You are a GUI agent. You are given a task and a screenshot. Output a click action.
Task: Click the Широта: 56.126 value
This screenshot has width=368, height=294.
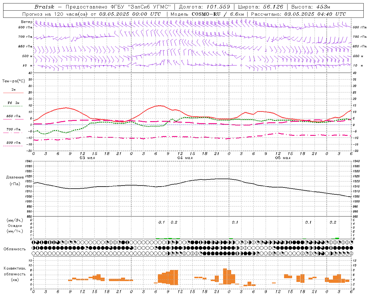tap(260, 7)
